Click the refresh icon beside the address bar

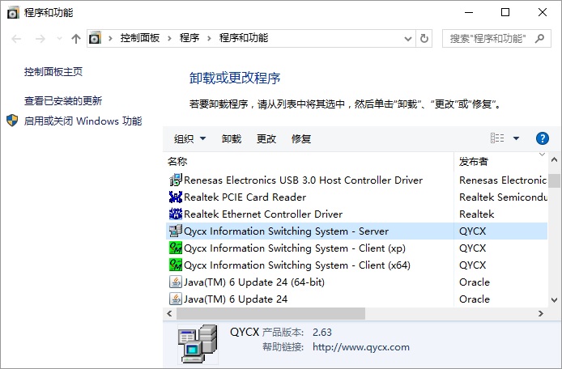[424, 38]
